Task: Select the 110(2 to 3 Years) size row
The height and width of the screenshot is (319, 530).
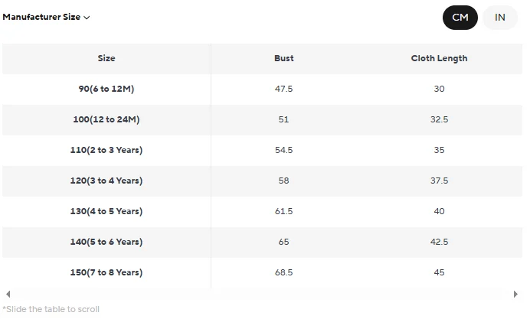Action: tap(262, 150)
